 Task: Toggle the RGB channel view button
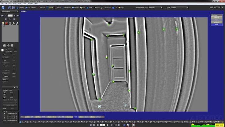pos(76,117)
